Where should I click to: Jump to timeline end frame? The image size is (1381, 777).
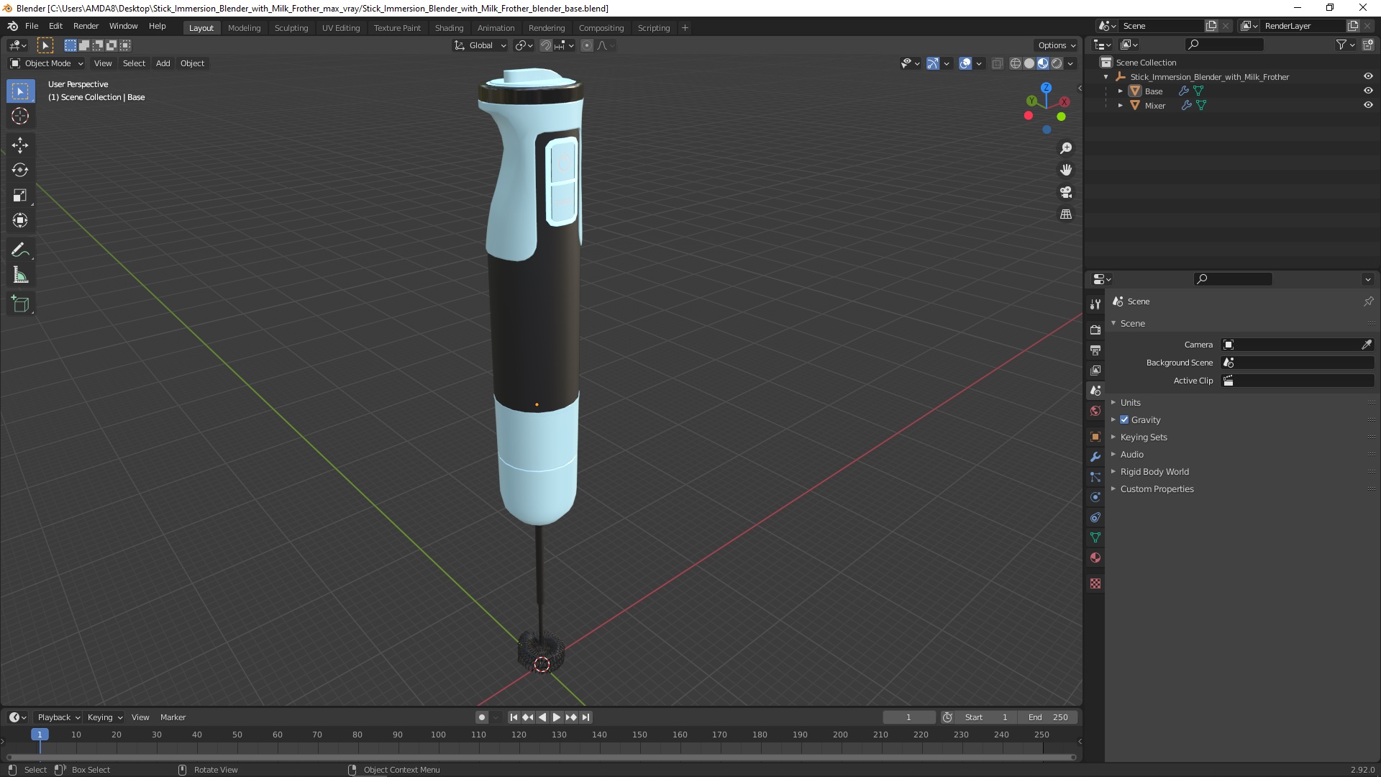tap(586, 717)
